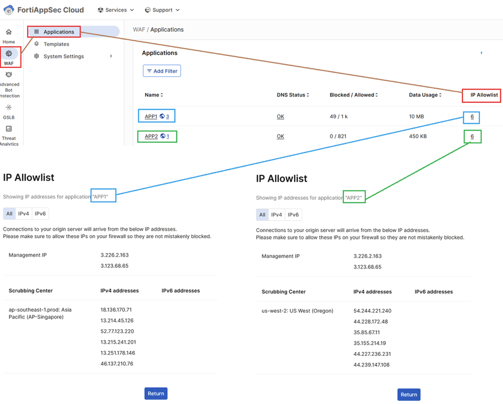This screenshot has height=404, width=503.
Task: Open IP Allowlist count for APP2 row
Action: click(472, 136)
